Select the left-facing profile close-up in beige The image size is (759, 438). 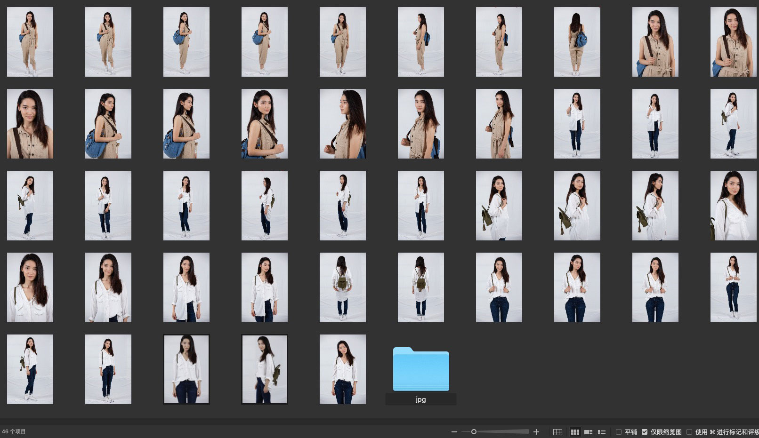(x=342, y=124)
